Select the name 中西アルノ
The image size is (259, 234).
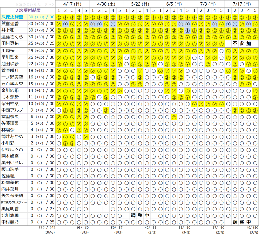tap(12, 110)
